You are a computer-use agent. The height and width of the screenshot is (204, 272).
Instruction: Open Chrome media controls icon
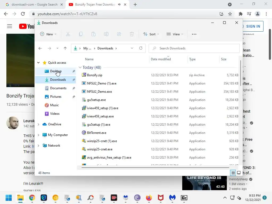click(x=249, y=14)
